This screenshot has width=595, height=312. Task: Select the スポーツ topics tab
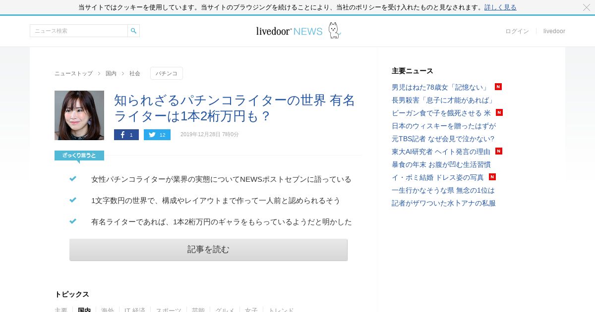point(169,310)
